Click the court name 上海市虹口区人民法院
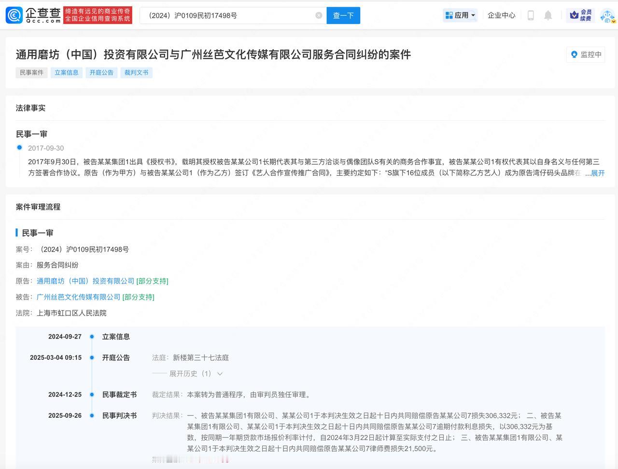 [71, 313]
